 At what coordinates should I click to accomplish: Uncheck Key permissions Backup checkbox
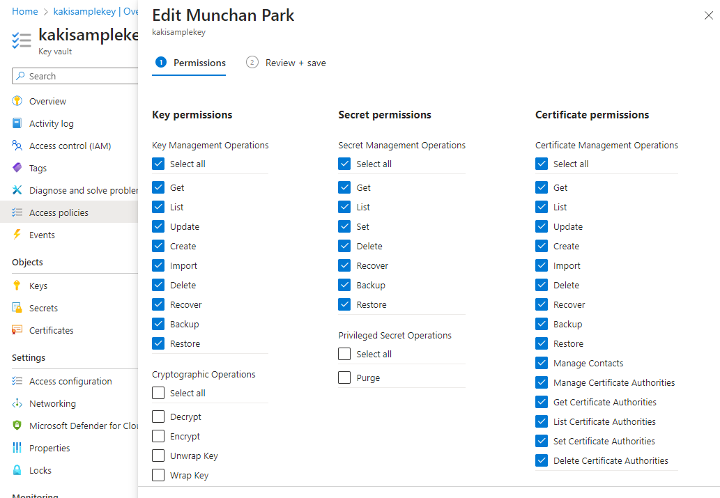(x=158, y=324)
